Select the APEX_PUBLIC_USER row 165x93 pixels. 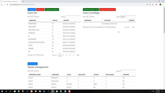click(54, 30)
